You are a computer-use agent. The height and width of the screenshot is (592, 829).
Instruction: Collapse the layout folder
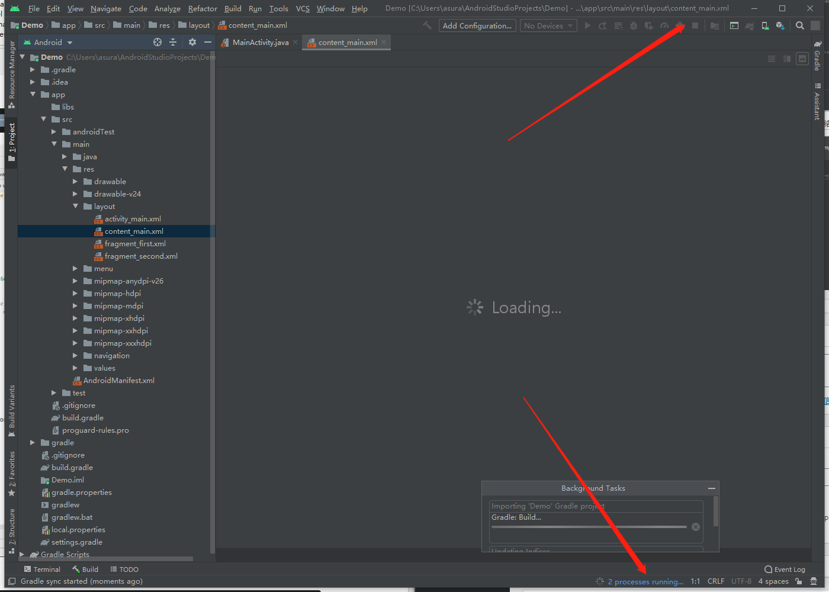76,206
